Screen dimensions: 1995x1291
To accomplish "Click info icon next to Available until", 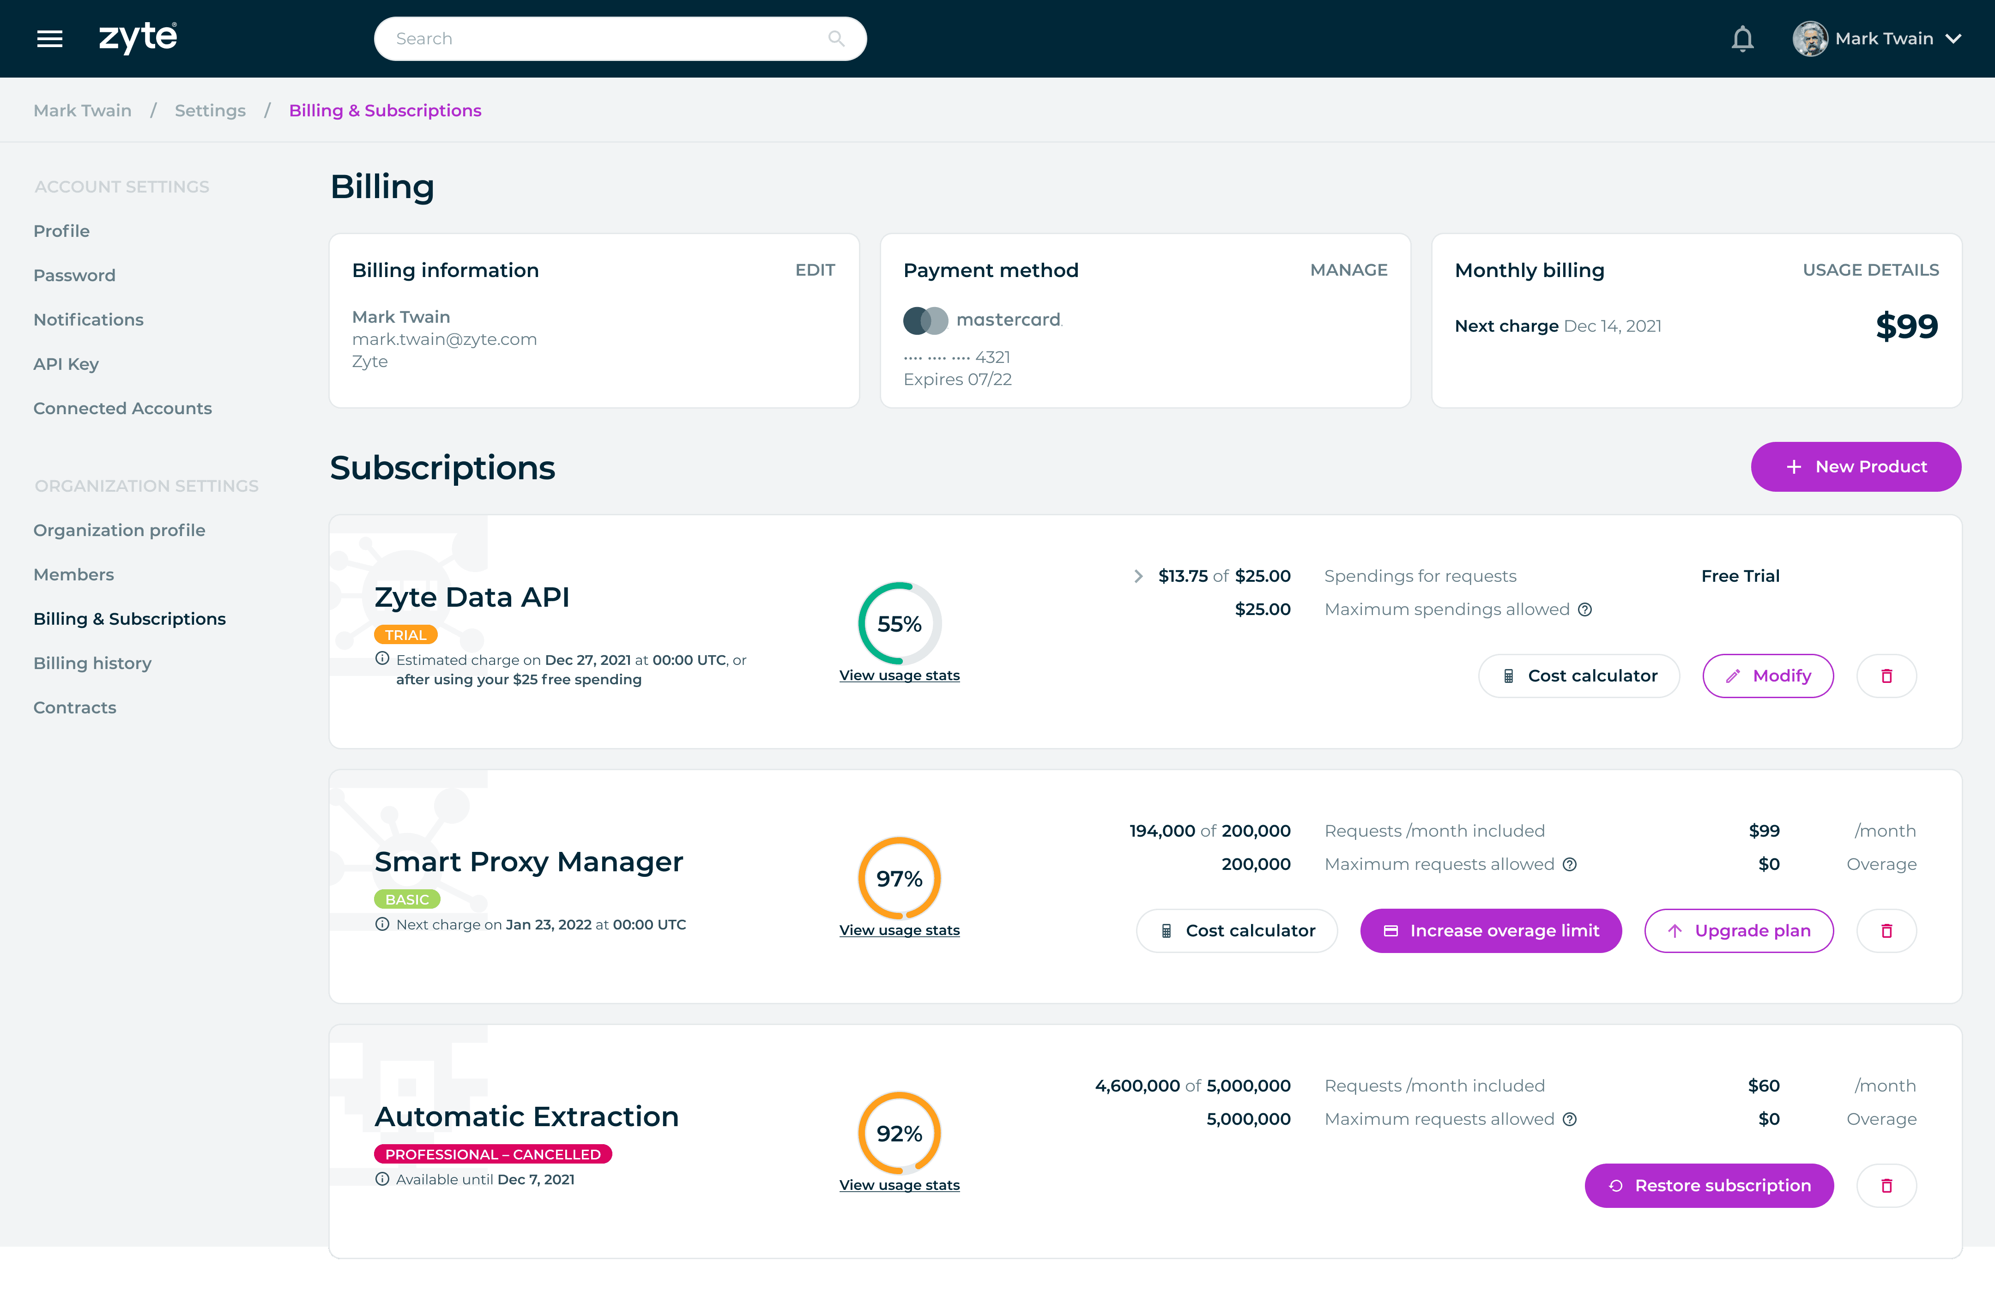I will (x=382, y=1180).
